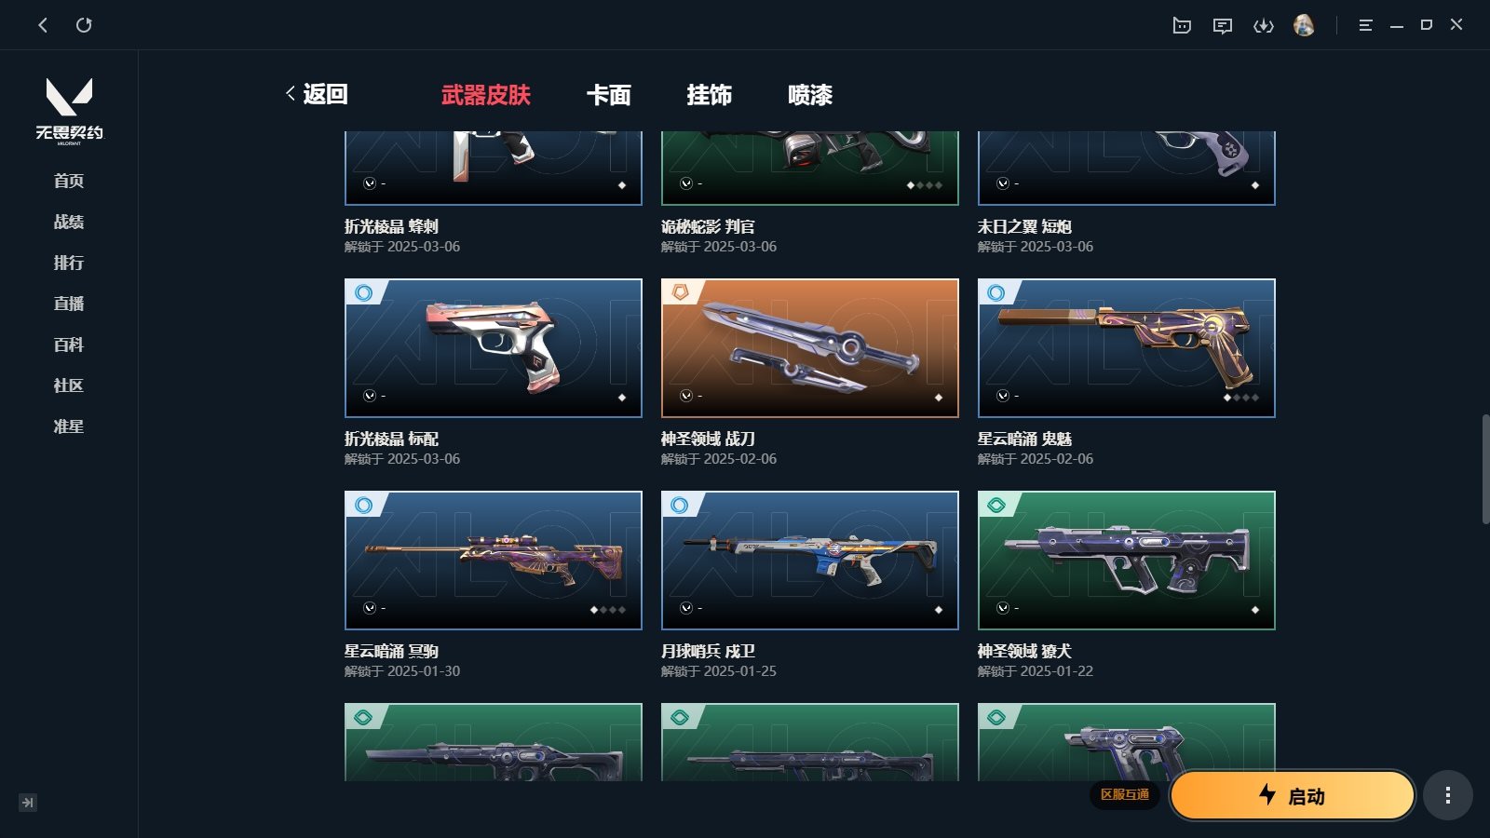Open the three-dot more options button
Image resolution: width=1490 pixels, height=838 pixels.
1447,795
